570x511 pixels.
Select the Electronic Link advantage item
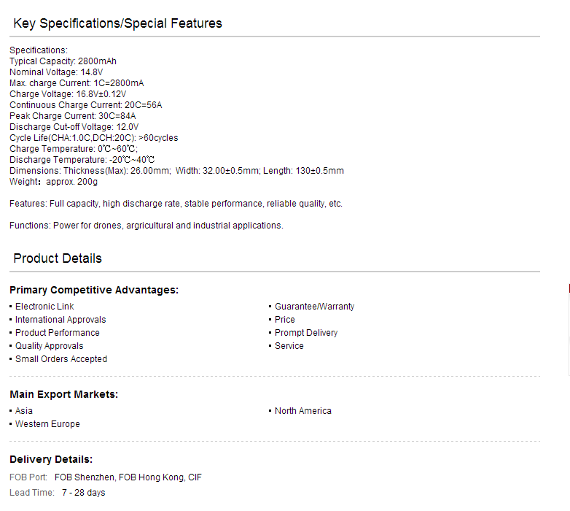44,307
